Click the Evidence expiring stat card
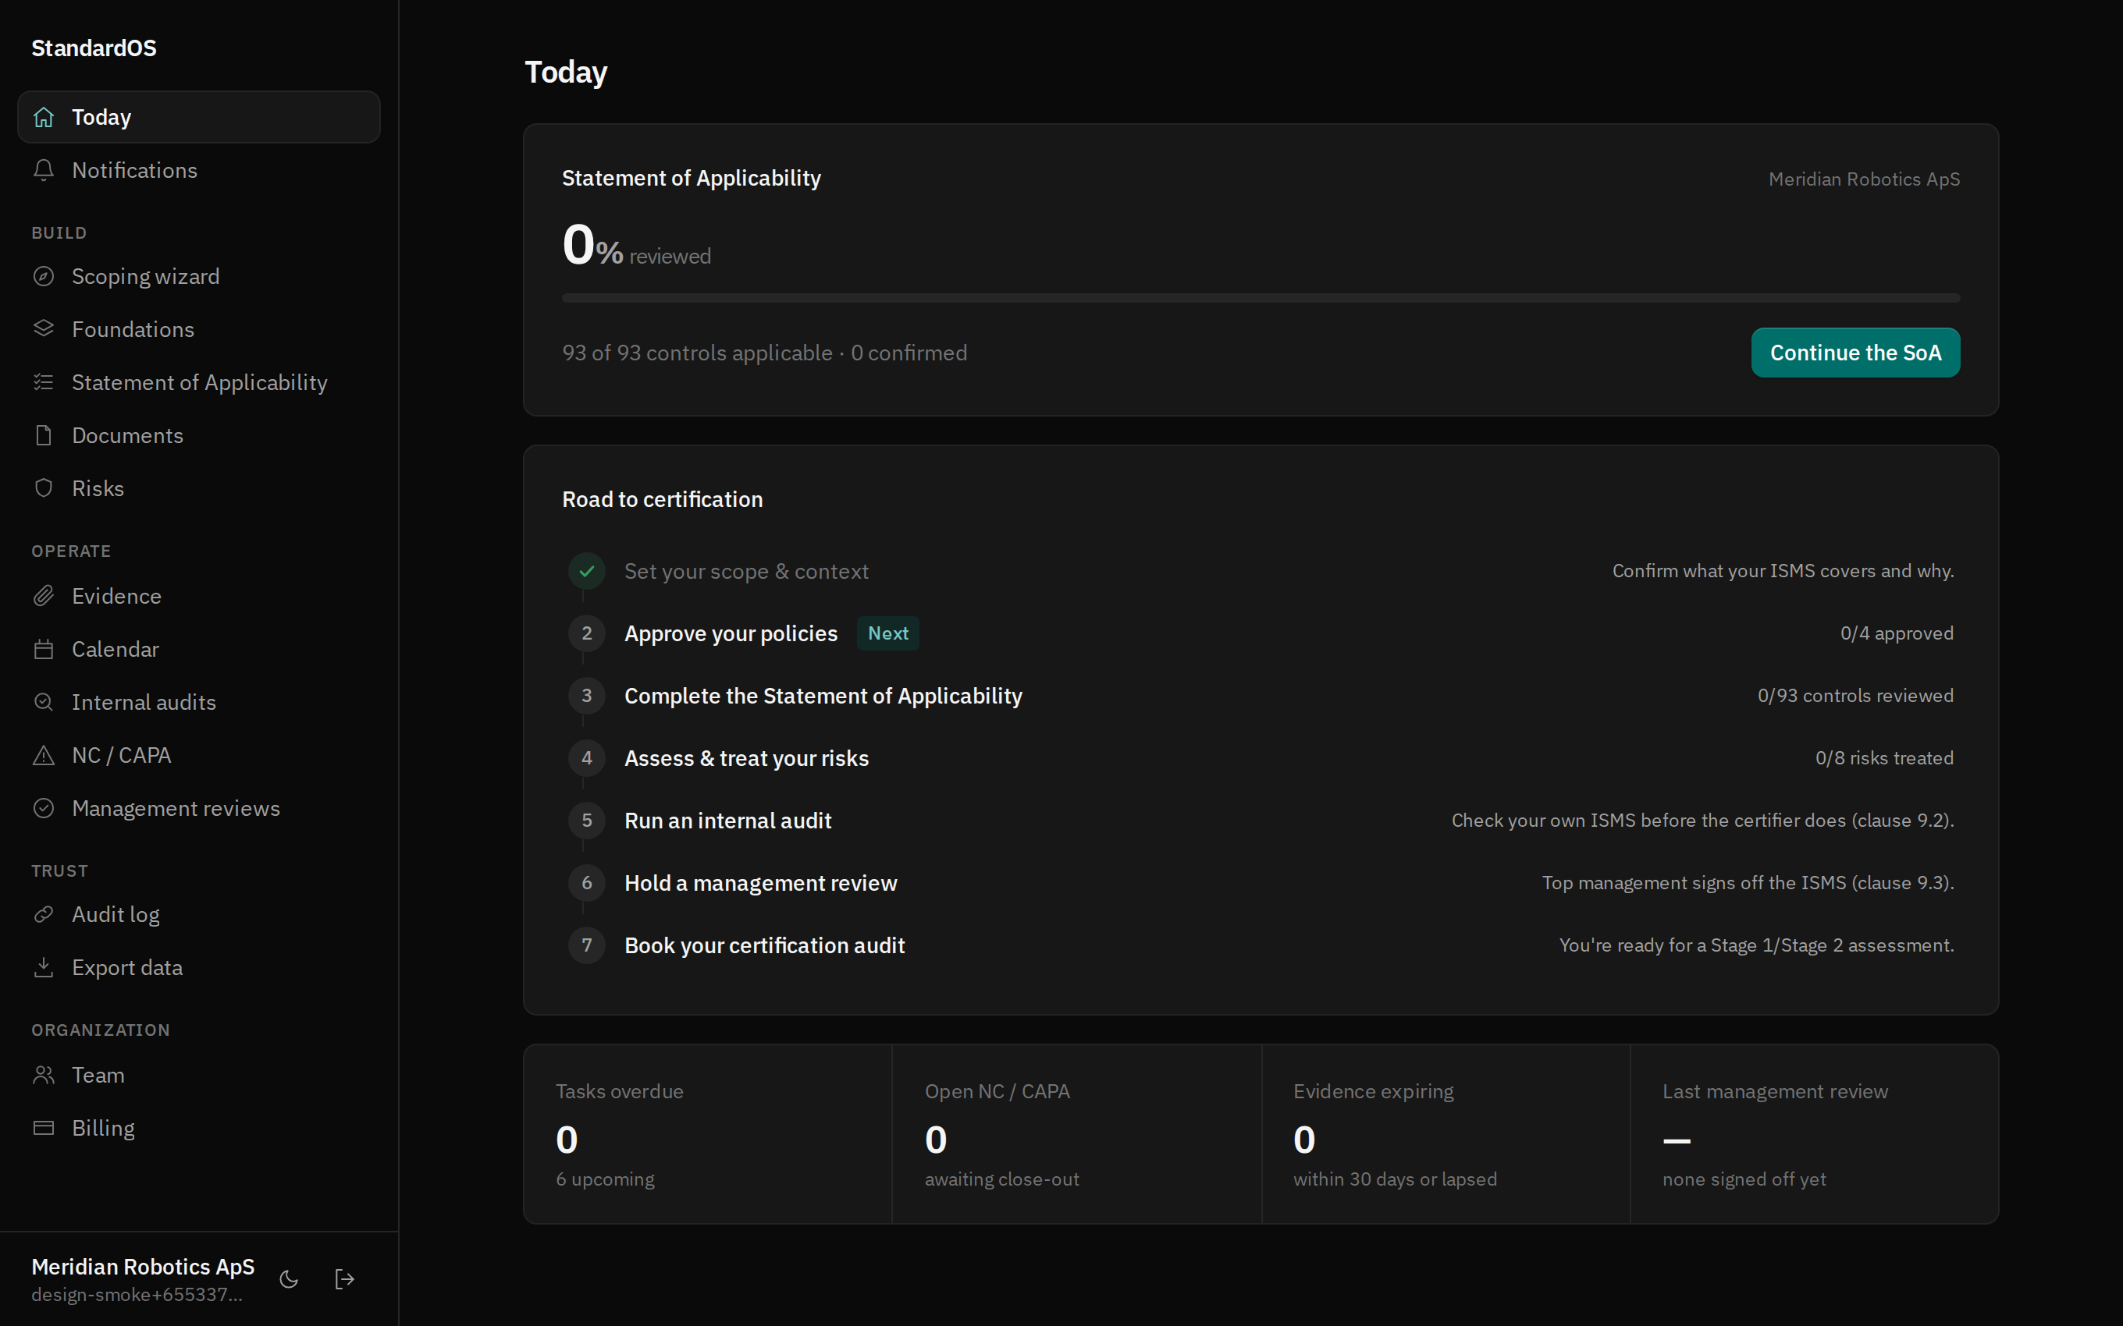Image resolution: width=2123 pixels, height=1326 pixels. 1446,1134
